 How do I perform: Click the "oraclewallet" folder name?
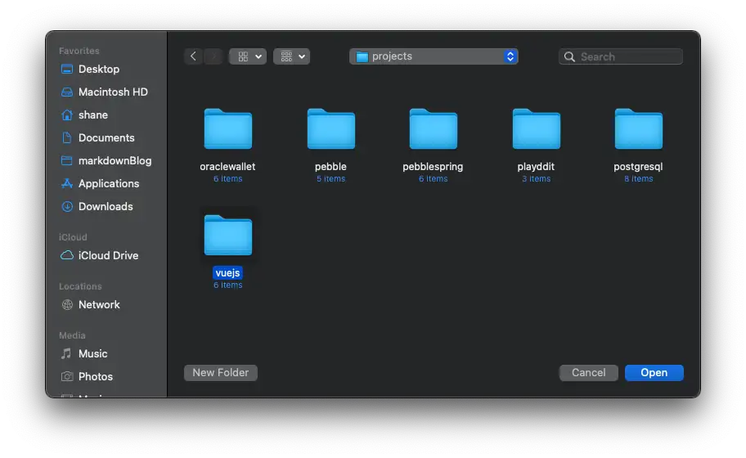[227, 167]
